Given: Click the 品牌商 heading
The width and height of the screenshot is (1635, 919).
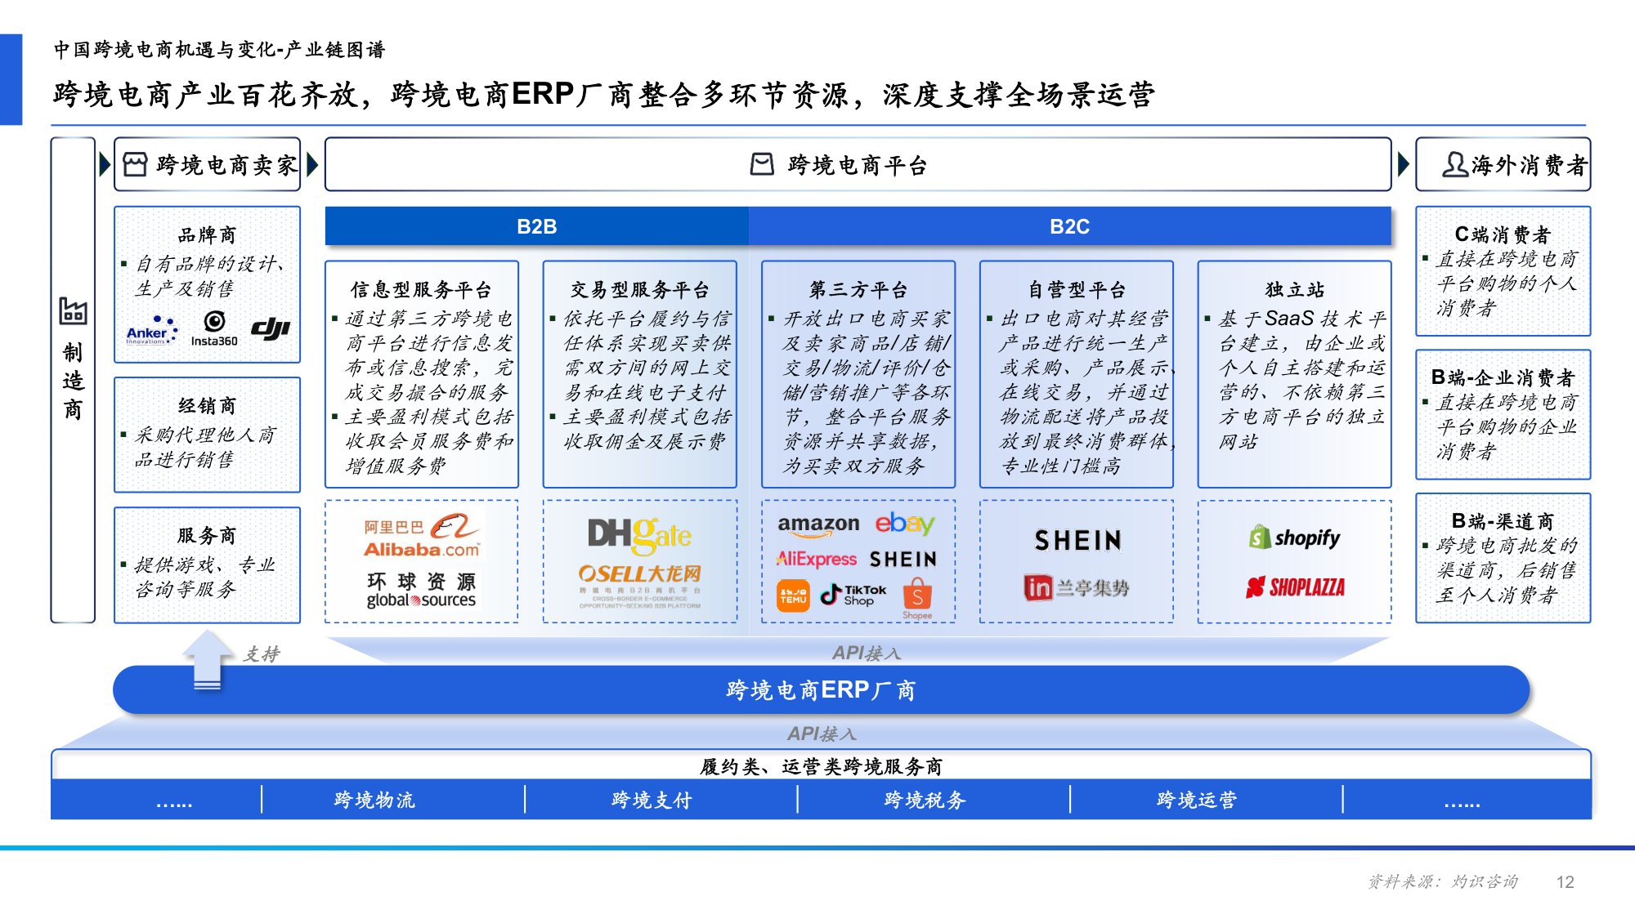Looking at the screenshot, I should [208, 235].
